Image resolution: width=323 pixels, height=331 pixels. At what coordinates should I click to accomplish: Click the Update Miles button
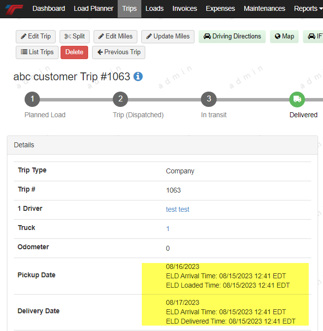168,36
